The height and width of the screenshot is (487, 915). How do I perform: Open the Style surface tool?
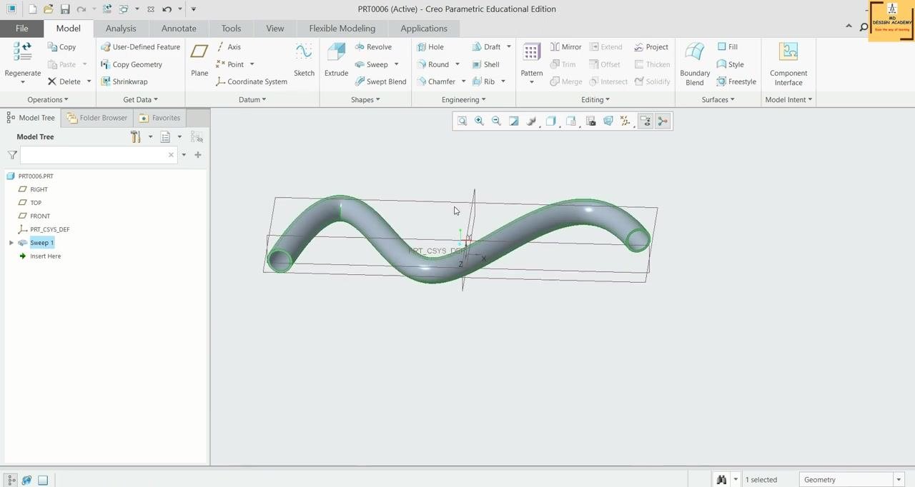[x=730, y=64]
